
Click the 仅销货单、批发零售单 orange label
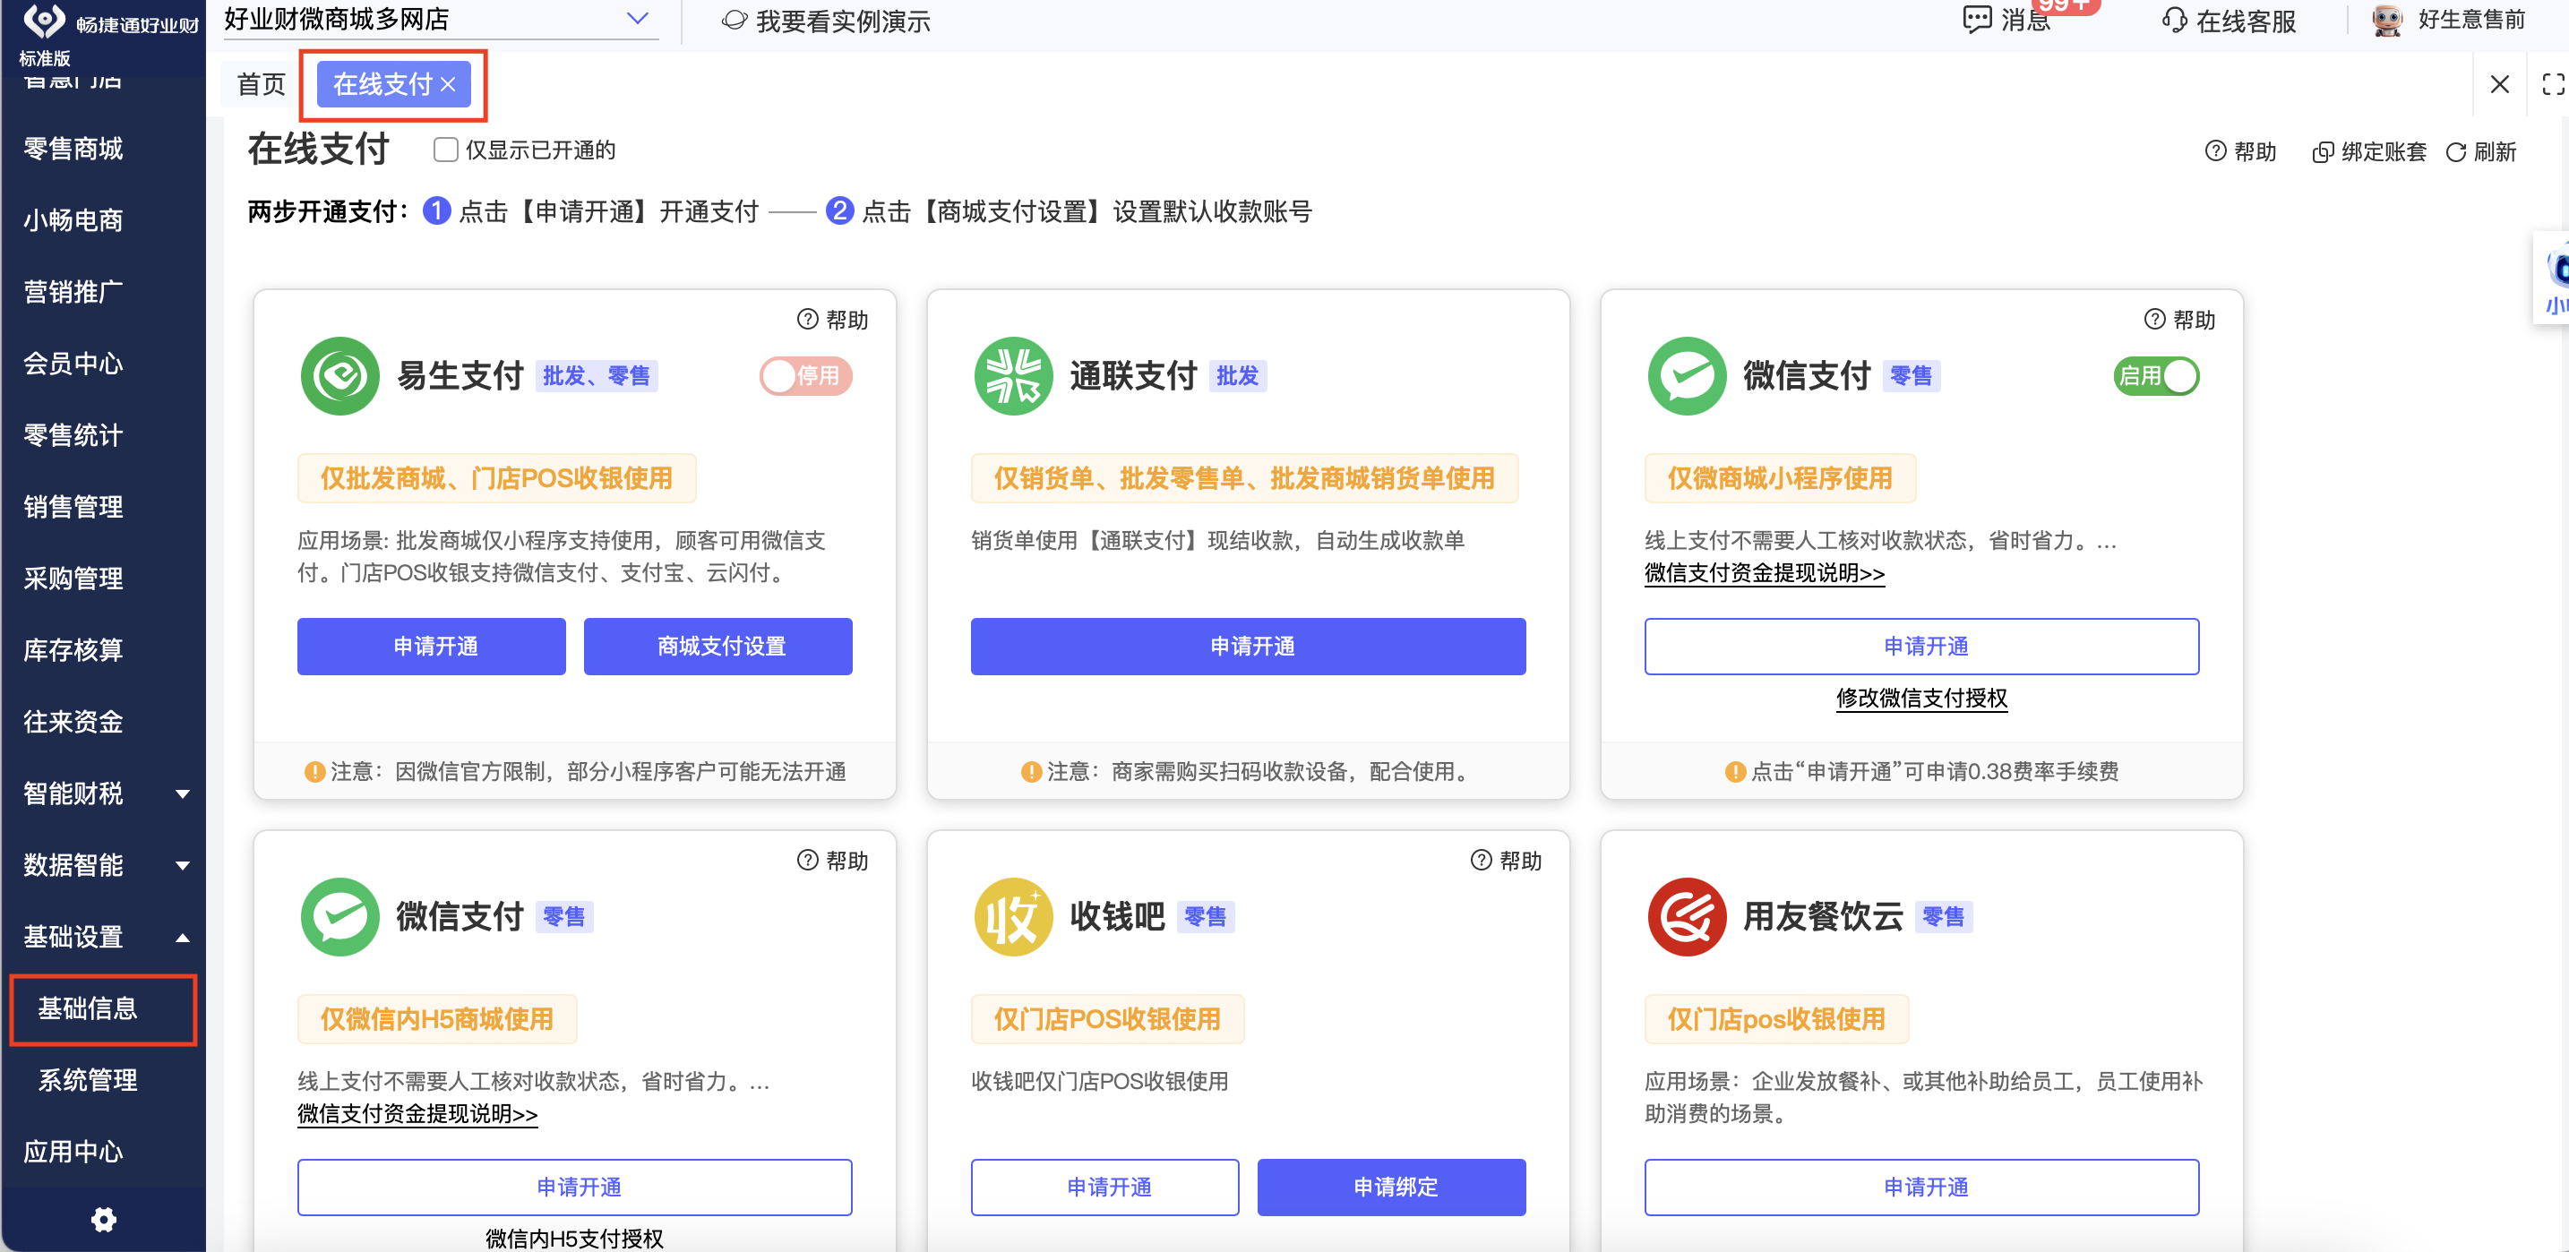click(x=1244, y=478)
